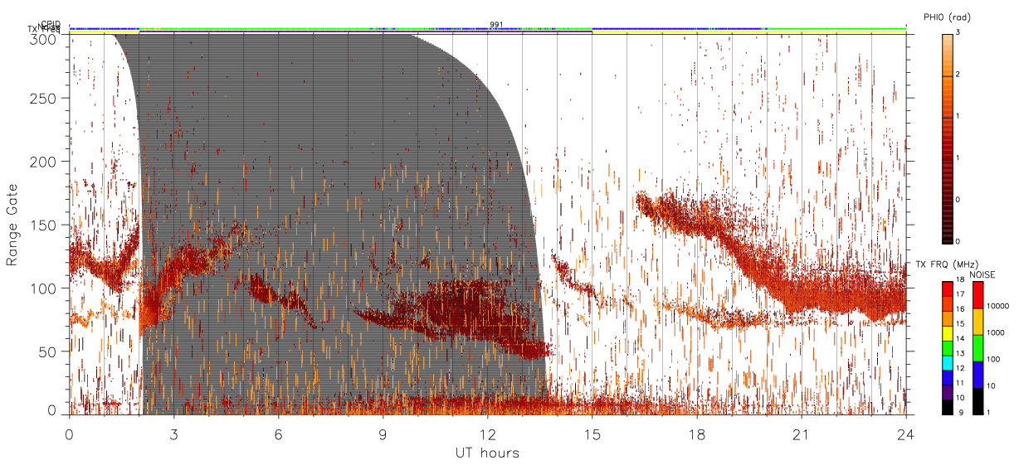Click the 3 tick on UT hours axis

173,434
